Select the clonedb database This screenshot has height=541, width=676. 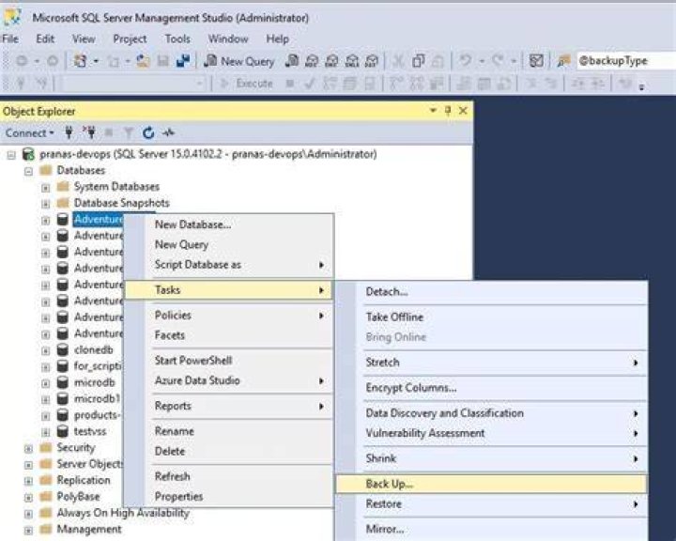93,350
